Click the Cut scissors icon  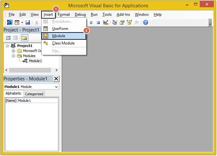37,22
